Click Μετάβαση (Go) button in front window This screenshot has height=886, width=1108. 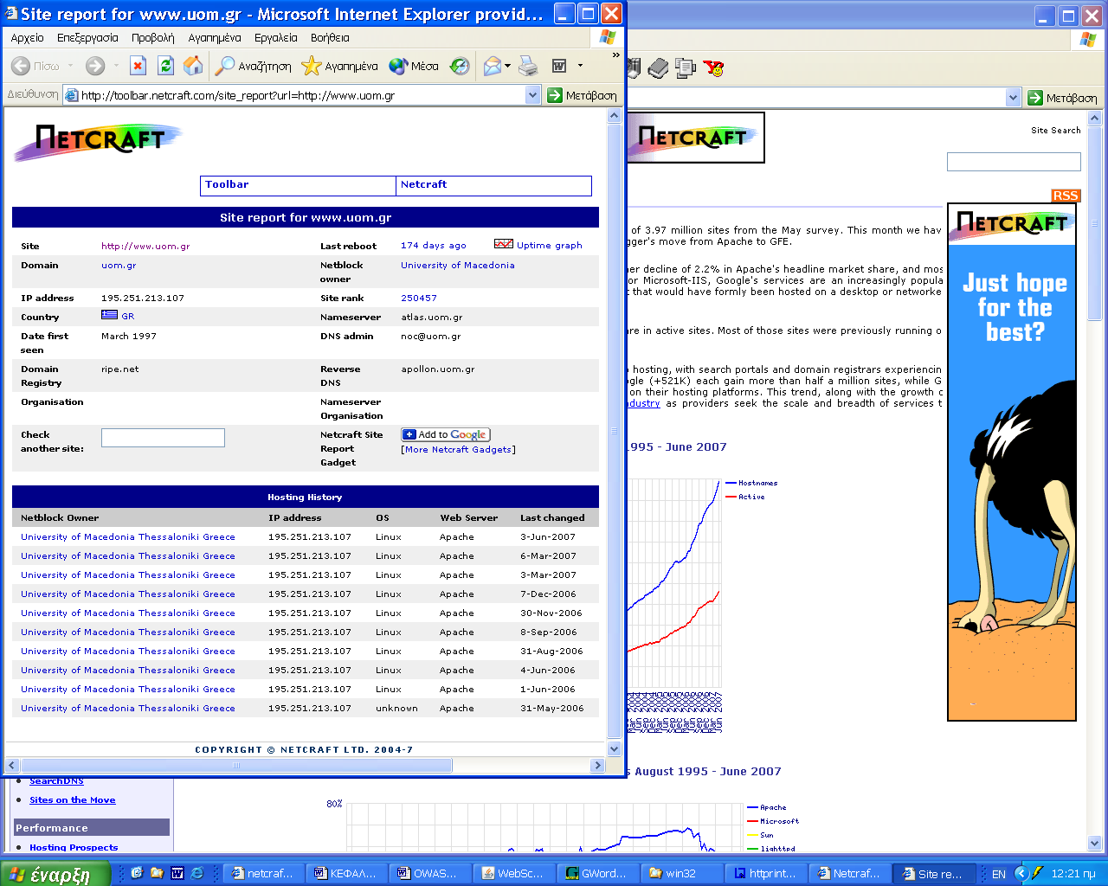point(583,95)
